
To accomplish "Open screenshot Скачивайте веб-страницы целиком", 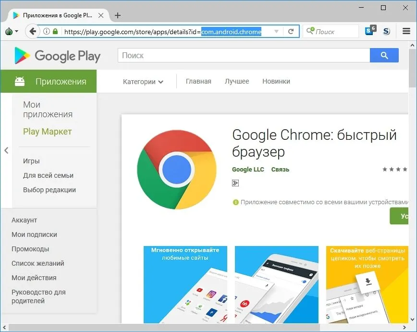I will pyautogui.click(x=367, y=284).
